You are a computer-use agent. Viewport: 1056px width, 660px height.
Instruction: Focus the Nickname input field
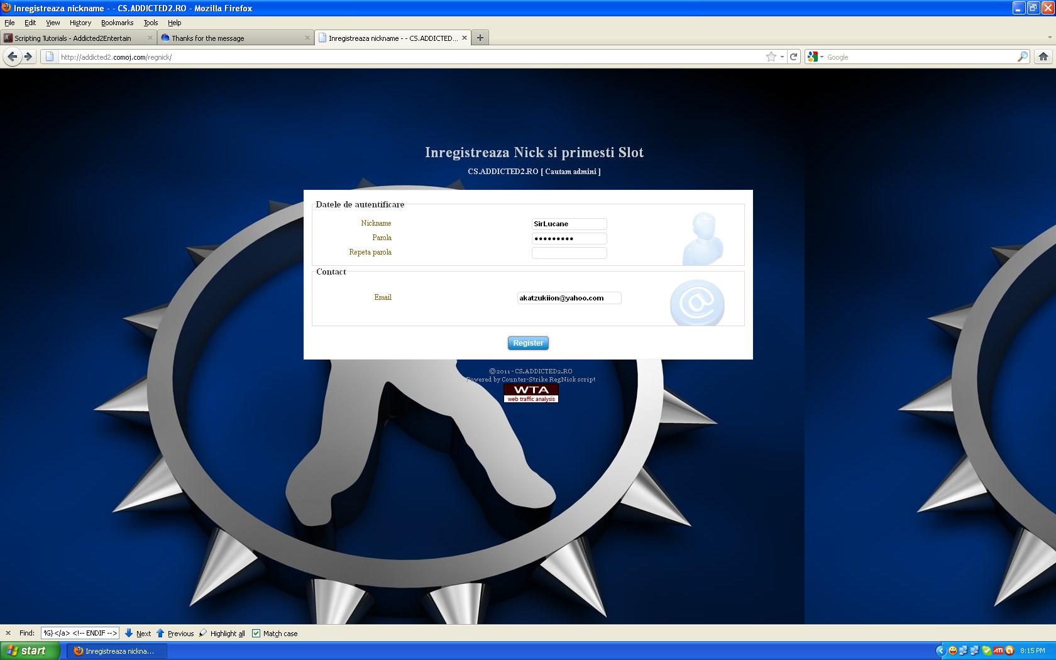pos(569,224)
